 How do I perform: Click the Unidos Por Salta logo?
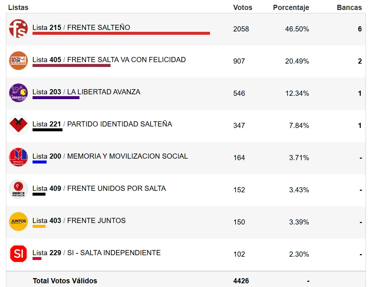click(18, 189)
